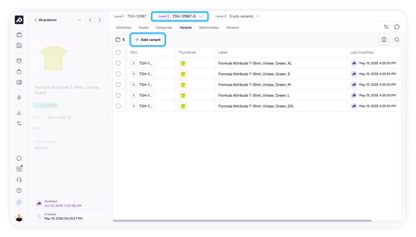Switch to the Relationships tab
Viewport: 416px width, 237px height.
[x=209, y=27]
